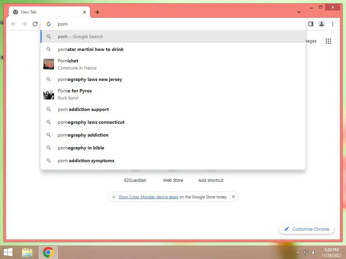
Task: Open the E2Guardian shortcut
Action: [x=135, y=180]
